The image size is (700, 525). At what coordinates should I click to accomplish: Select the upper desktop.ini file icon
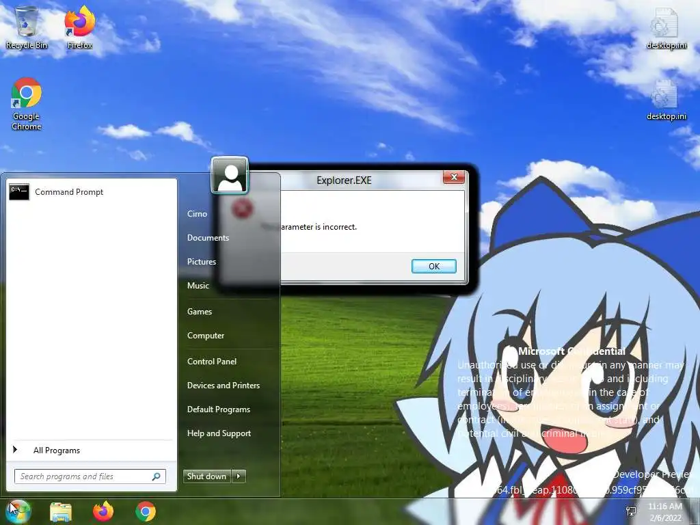[666, 29]
